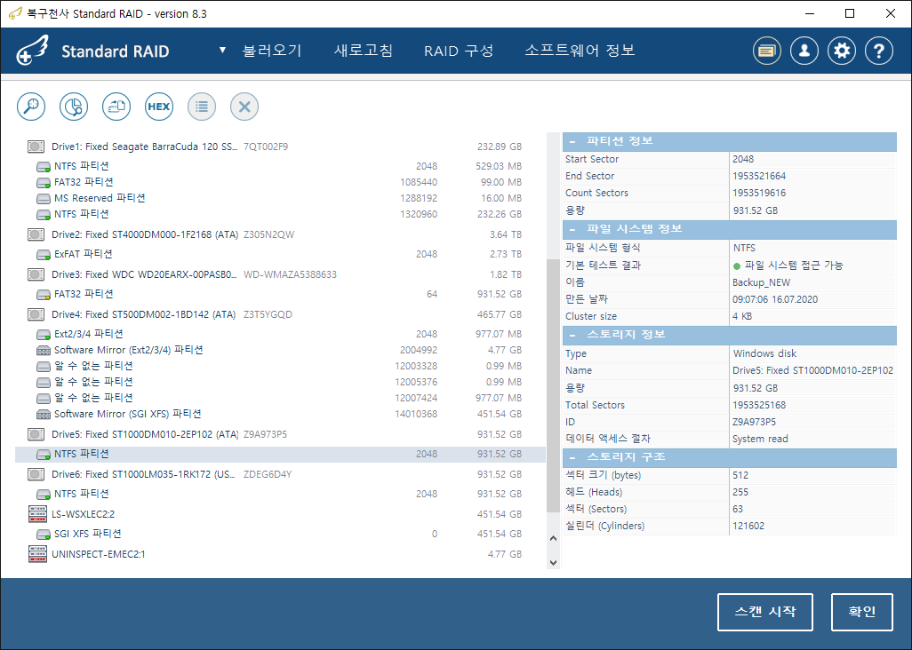Click the partition manager pie-chart icon
Viewport: 912px width, 650px height.
point(73,107)
